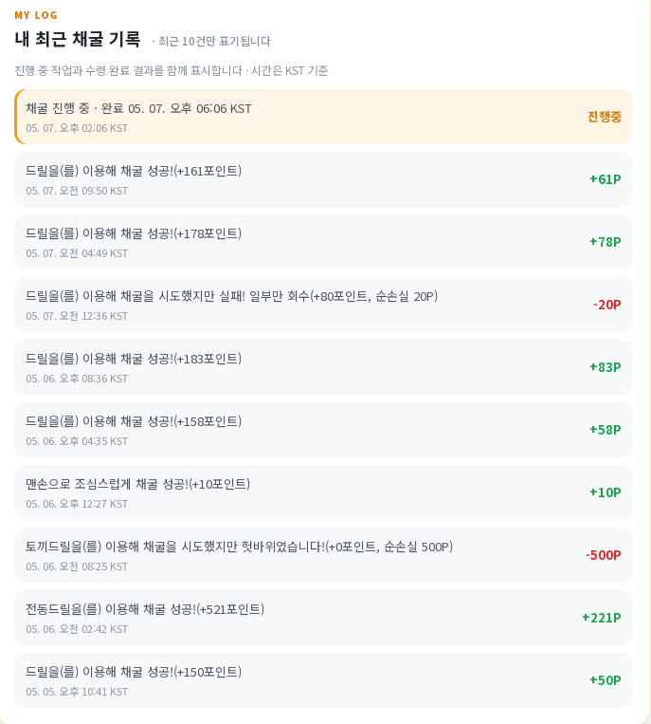The width and height of the screenshot is (651, 724).
Task: Click the 내 최근 채굴 기록 heading
Action: [78, 39]
